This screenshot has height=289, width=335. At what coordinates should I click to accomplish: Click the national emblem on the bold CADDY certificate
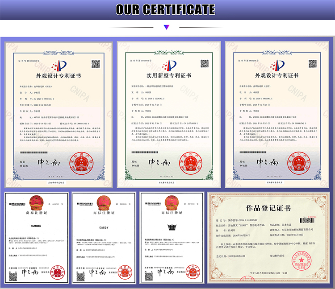point(36,203)
